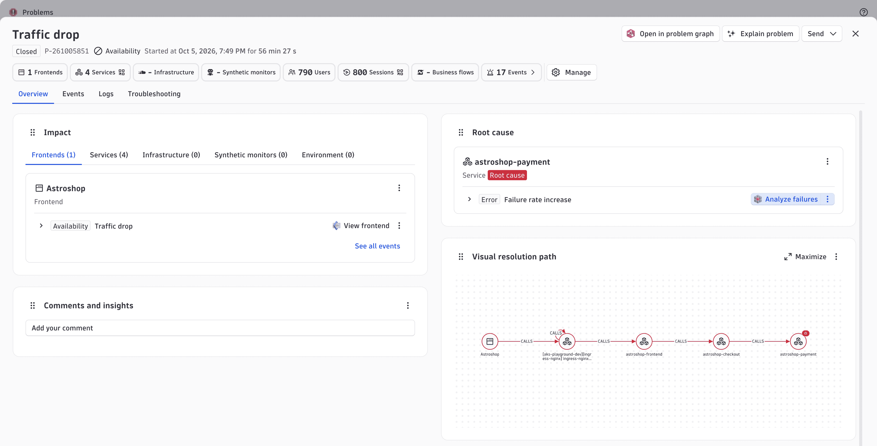877x446 pixels.
Task: Select the astroshop-checkout node in the graph
Action: coord(721,341)
